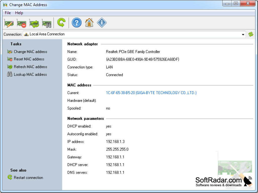Screen dimensions: 258x193
Task: Refresh connections list with green arrows icon
Action: (251, 34)
